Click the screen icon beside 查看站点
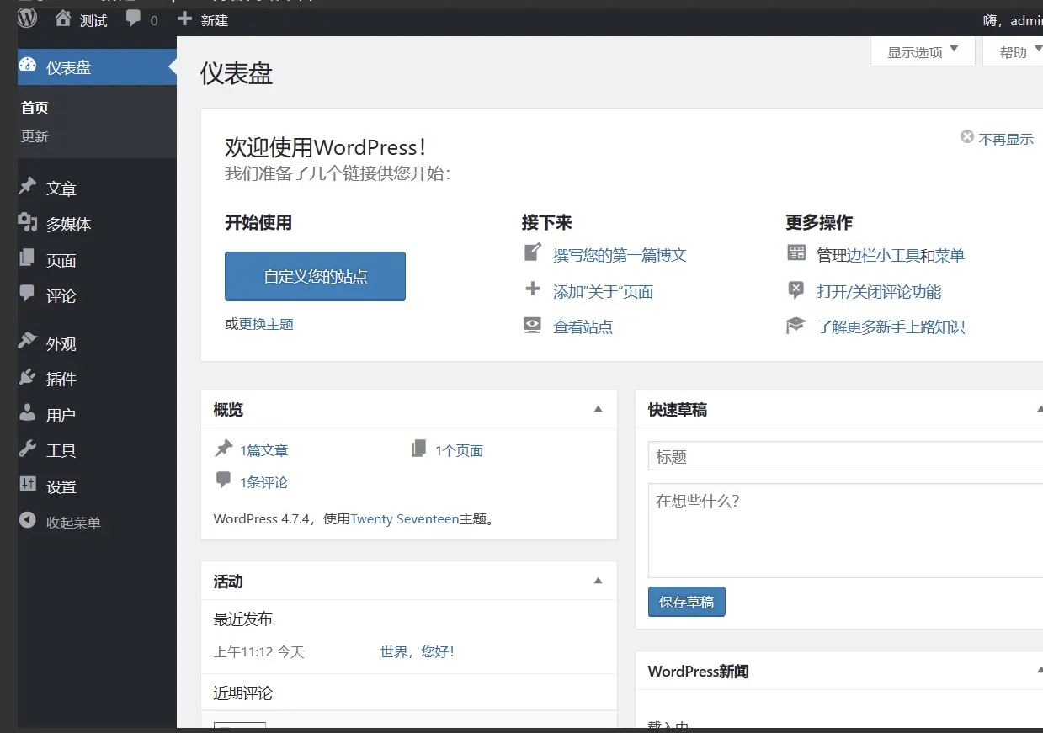Image resolution: width=1043 pixels, height=733 pixels. click(532, 326)
